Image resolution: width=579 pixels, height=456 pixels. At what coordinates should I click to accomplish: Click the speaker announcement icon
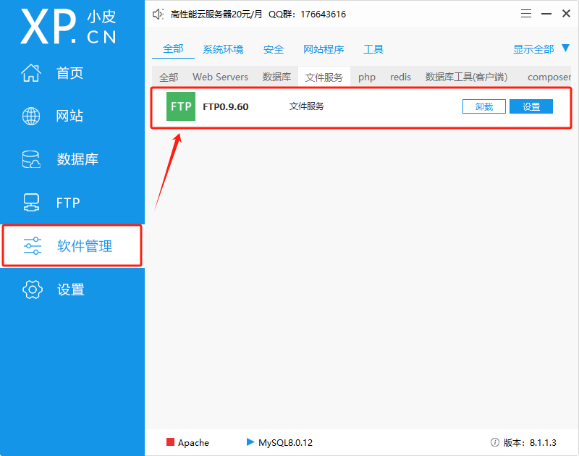coord(158,14)
